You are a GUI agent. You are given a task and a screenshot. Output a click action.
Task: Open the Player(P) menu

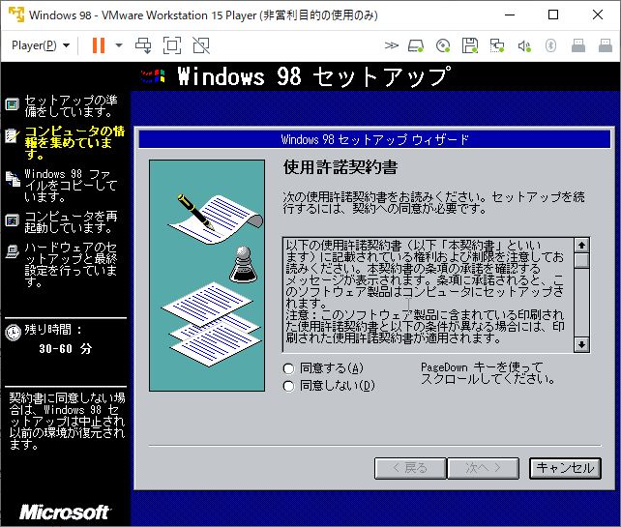pos(41,45)
